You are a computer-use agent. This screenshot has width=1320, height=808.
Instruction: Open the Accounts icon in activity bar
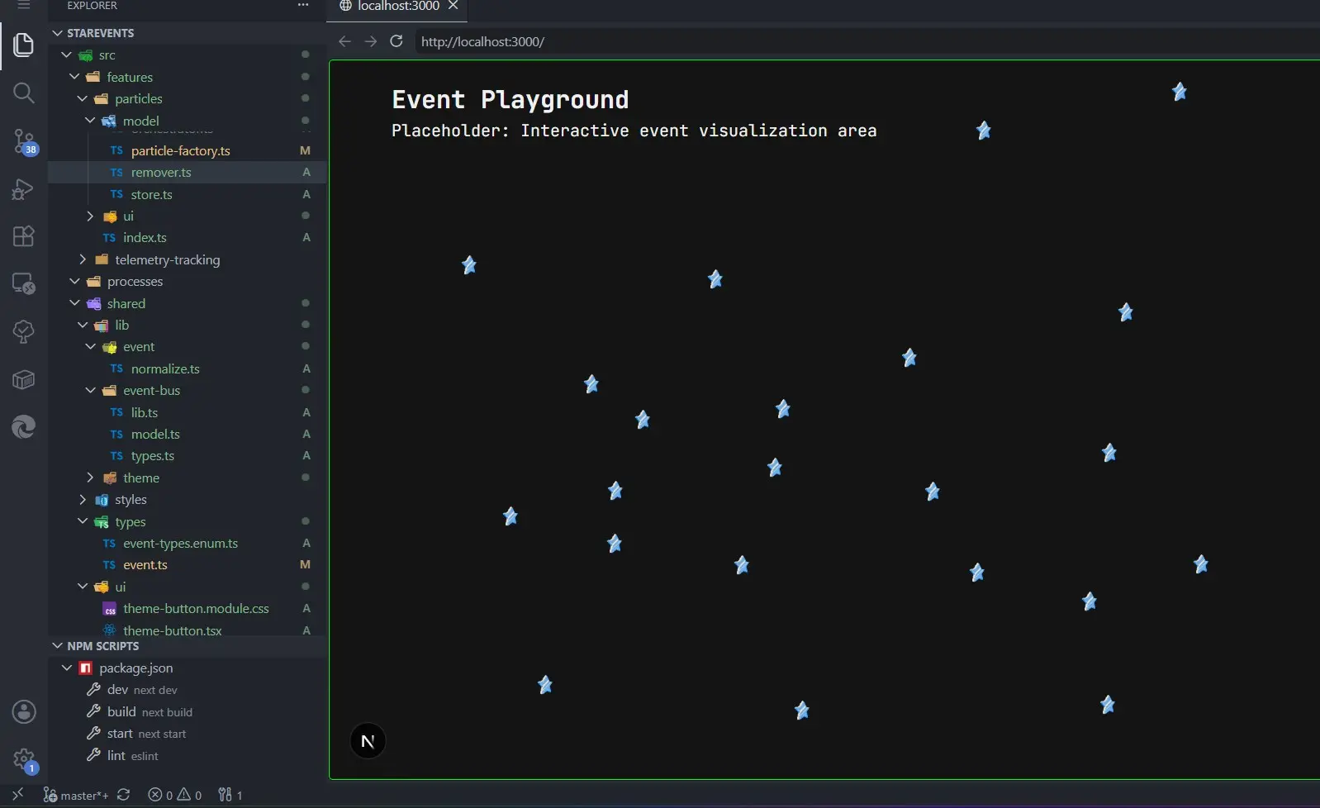[x=23, y=711]
